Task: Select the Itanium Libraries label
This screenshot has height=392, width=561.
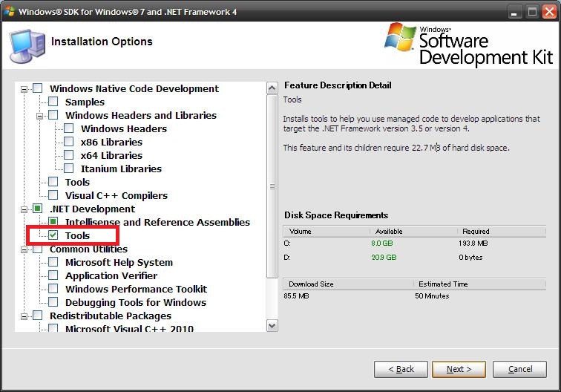Action: click(x=121, y=169)
